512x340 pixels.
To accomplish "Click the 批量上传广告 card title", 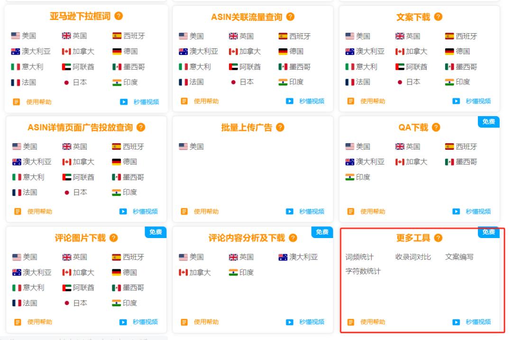I will (247, 127).
